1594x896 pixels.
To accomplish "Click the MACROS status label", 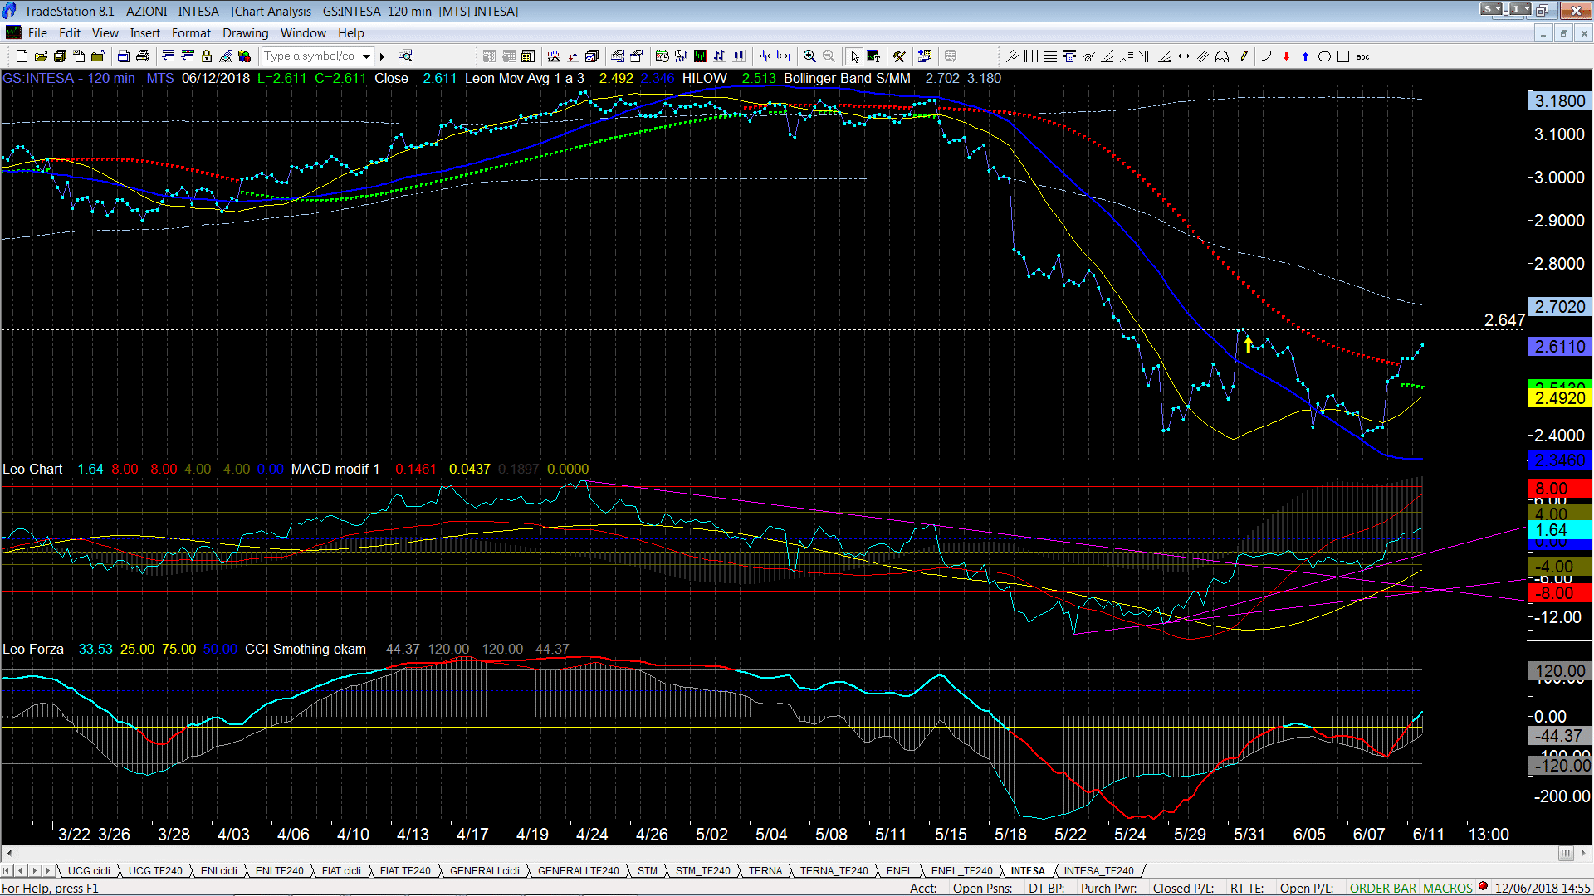I will tap(1448, 888).
